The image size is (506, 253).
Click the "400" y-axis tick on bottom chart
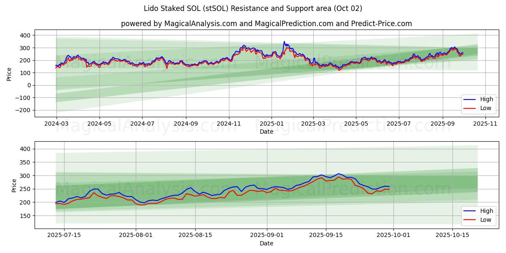[26, 149]
